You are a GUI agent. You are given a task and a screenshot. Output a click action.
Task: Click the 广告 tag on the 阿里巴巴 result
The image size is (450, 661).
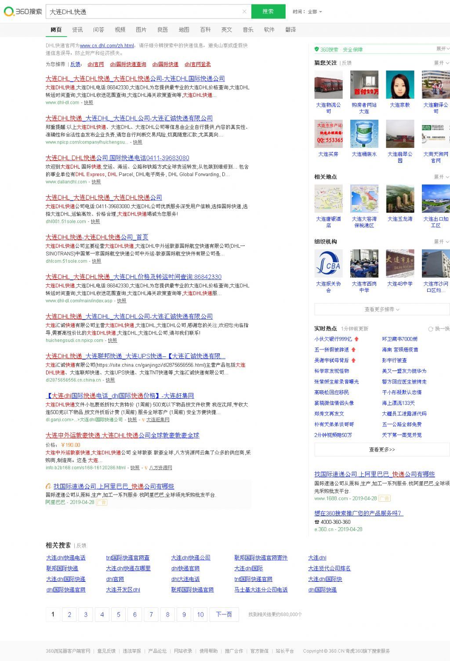tap(102, 502)
